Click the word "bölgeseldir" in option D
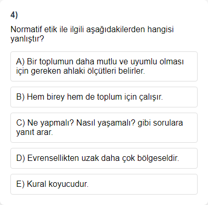 click(x=158, y=158)
